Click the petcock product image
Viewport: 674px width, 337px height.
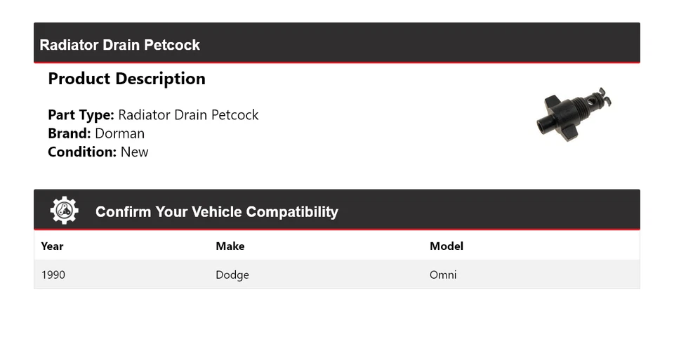pyautogui.click(x=574, y=114)
